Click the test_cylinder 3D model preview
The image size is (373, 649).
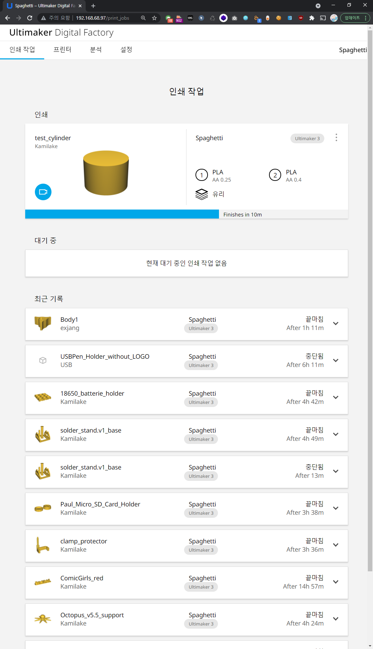point(106,173)
